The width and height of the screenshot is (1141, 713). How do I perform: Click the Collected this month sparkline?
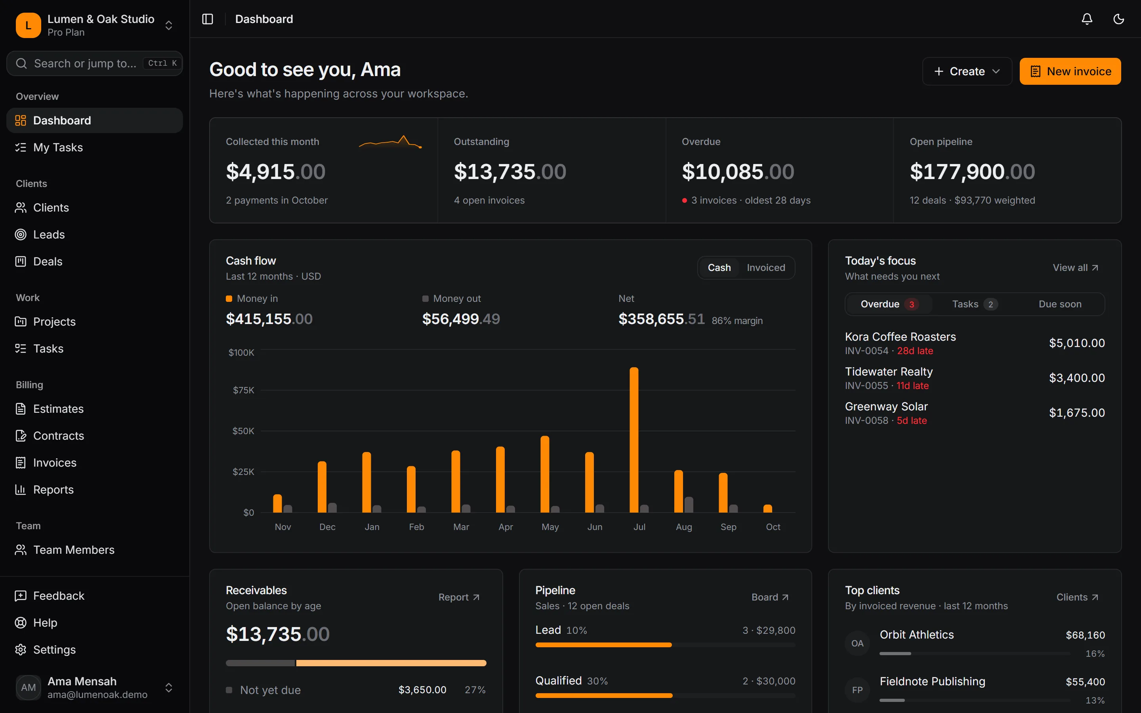(390, 141)
